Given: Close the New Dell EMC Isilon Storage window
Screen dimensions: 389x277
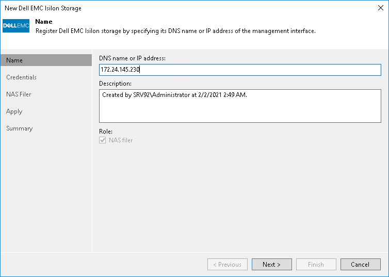Looking at the screenshot, I should tap(381, 8).
